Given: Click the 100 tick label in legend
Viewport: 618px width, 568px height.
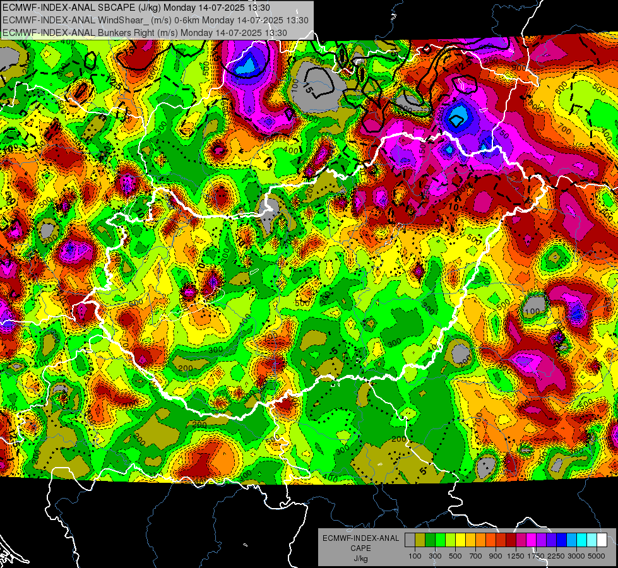Looking at the screenshot, I should point(415,556).
